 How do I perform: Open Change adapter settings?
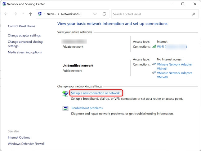tap(24, 36)
